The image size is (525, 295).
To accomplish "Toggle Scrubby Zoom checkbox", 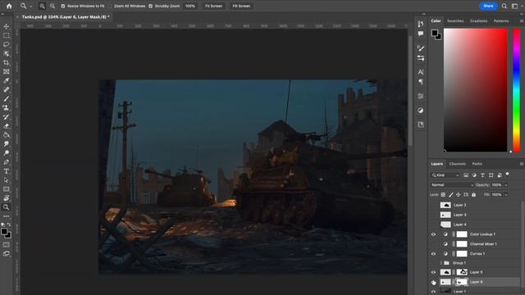I will pyautogui.click(x=150, y=6).
